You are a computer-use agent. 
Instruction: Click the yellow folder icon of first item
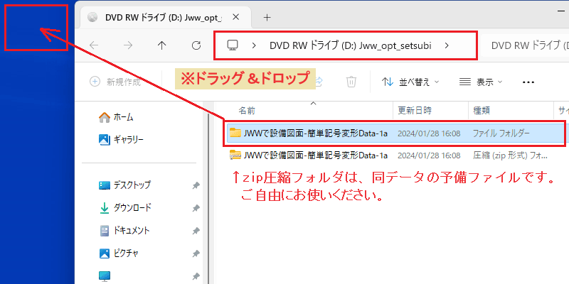click(235, 133)
